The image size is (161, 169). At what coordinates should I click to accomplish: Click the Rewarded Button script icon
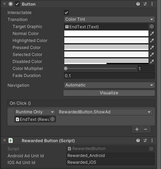(x=11, y=140)
